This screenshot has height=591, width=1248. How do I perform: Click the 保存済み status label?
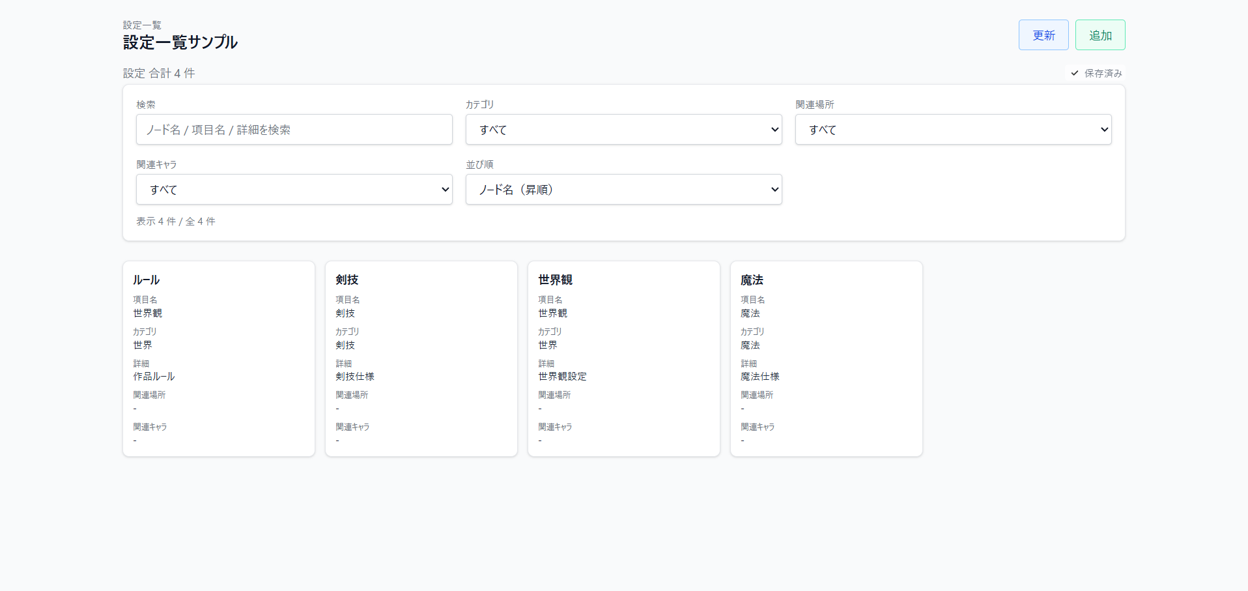(x=1103, y=73)
